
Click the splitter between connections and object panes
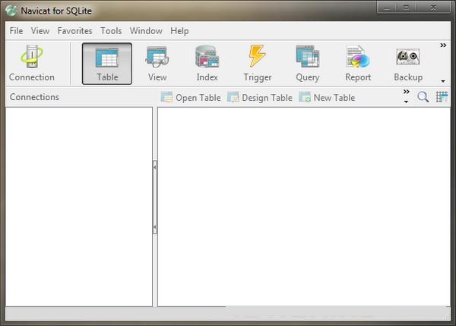pyautogui.click(x=155, y=197)
